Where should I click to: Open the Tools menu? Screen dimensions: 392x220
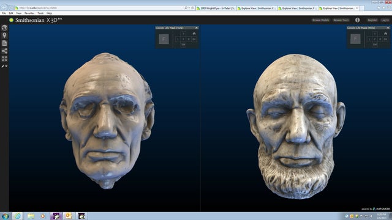pos(40,13)
